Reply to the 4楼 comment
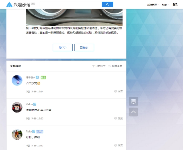 [118, 145]
